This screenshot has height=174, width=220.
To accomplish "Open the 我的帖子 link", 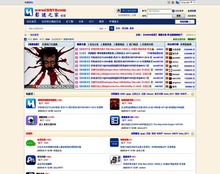I will pos(192,39).
